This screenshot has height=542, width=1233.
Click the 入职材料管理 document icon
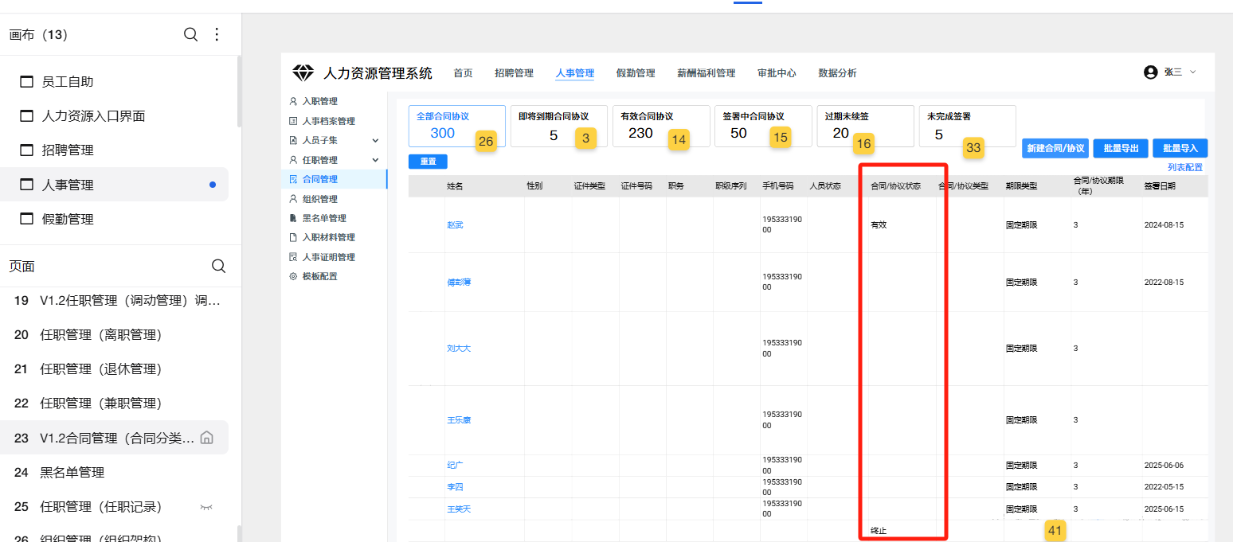coord(293,237)
